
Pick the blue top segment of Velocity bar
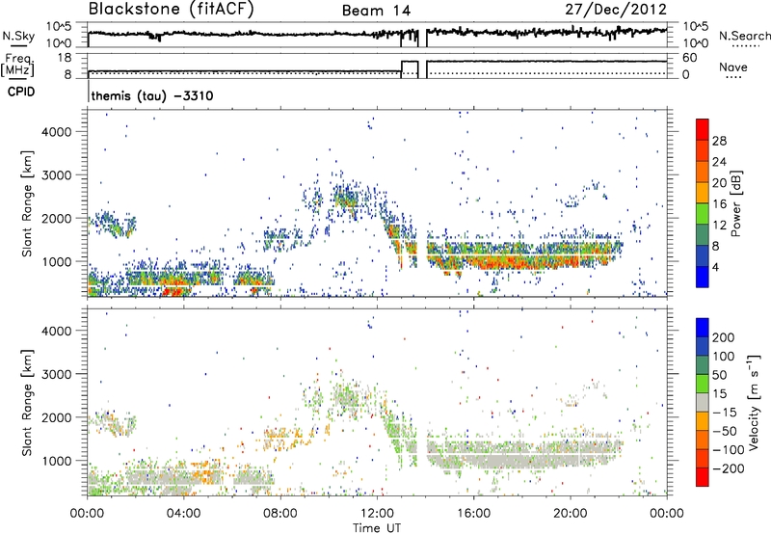(x=703, y=328)
